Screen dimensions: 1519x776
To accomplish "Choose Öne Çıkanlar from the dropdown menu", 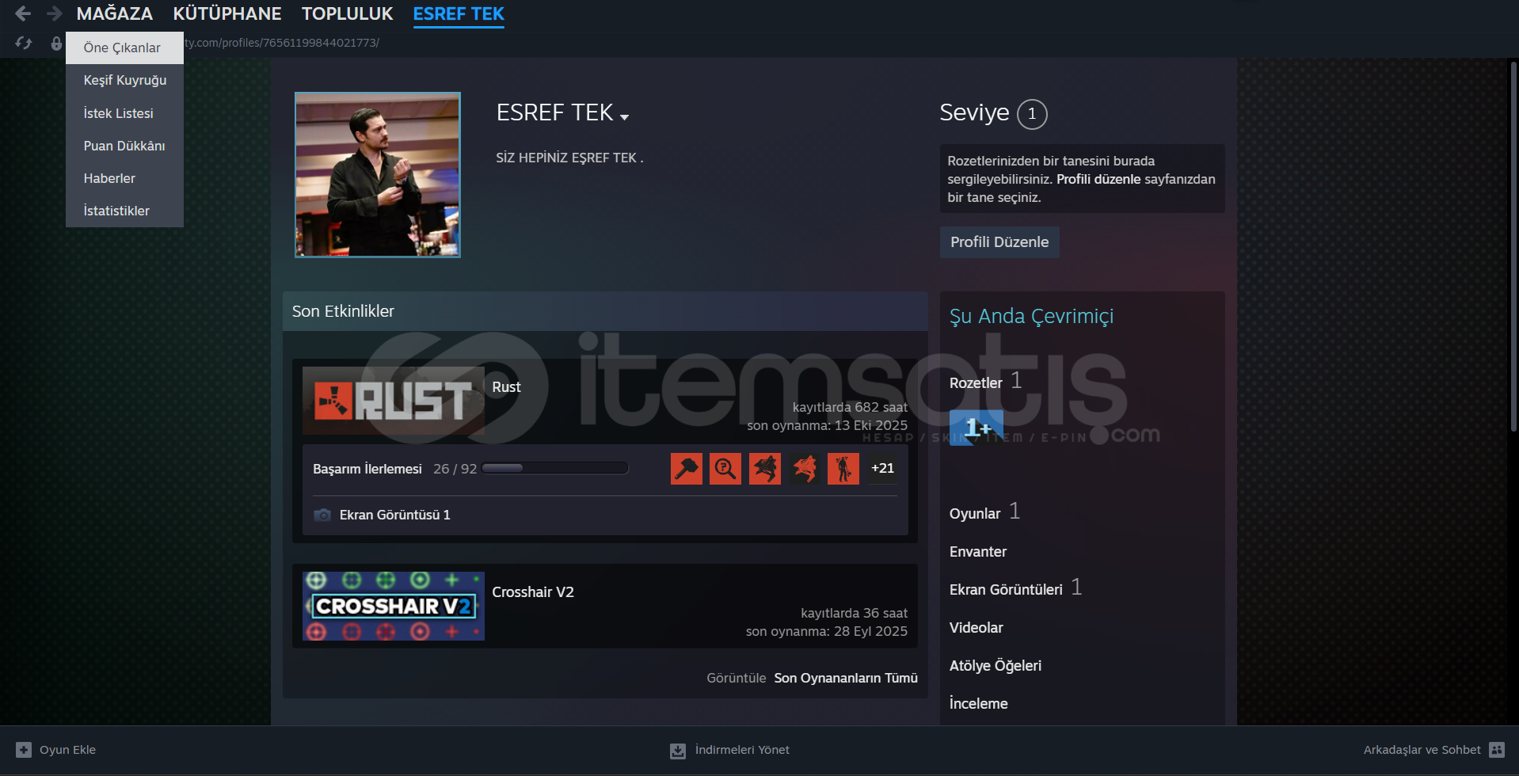I will coord(124,48).
